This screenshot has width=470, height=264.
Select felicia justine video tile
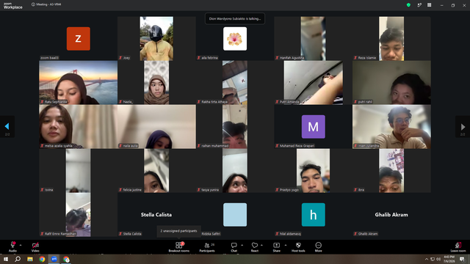(x=156, y=171)
